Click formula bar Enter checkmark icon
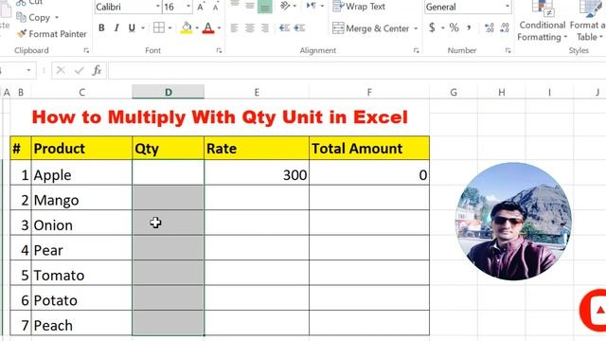Viewport: 606px width, 341px height. [x=80, y=70]
